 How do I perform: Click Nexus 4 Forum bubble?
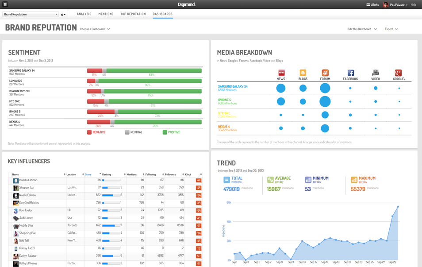325,128
